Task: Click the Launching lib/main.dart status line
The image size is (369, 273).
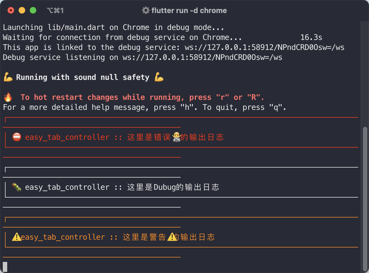Action: (x=113, y=27)
